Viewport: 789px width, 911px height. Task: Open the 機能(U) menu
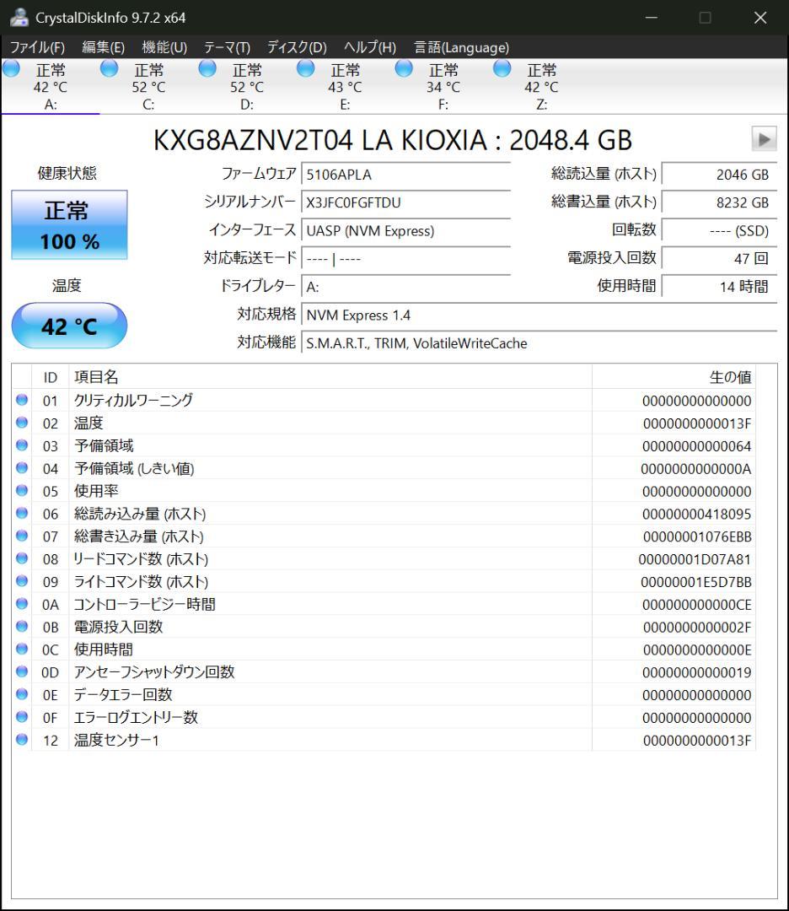164,47
